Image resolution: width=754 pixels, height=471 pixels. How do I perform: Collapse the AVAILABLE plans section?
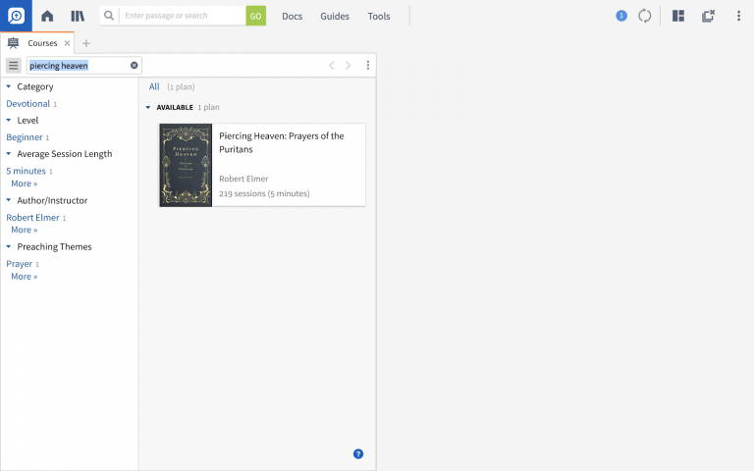[x=148, y=107]
